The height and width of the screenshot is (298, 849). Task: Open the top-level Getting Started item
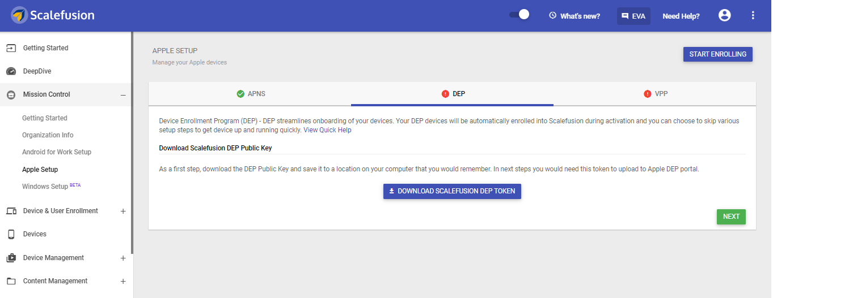(45, 48)
